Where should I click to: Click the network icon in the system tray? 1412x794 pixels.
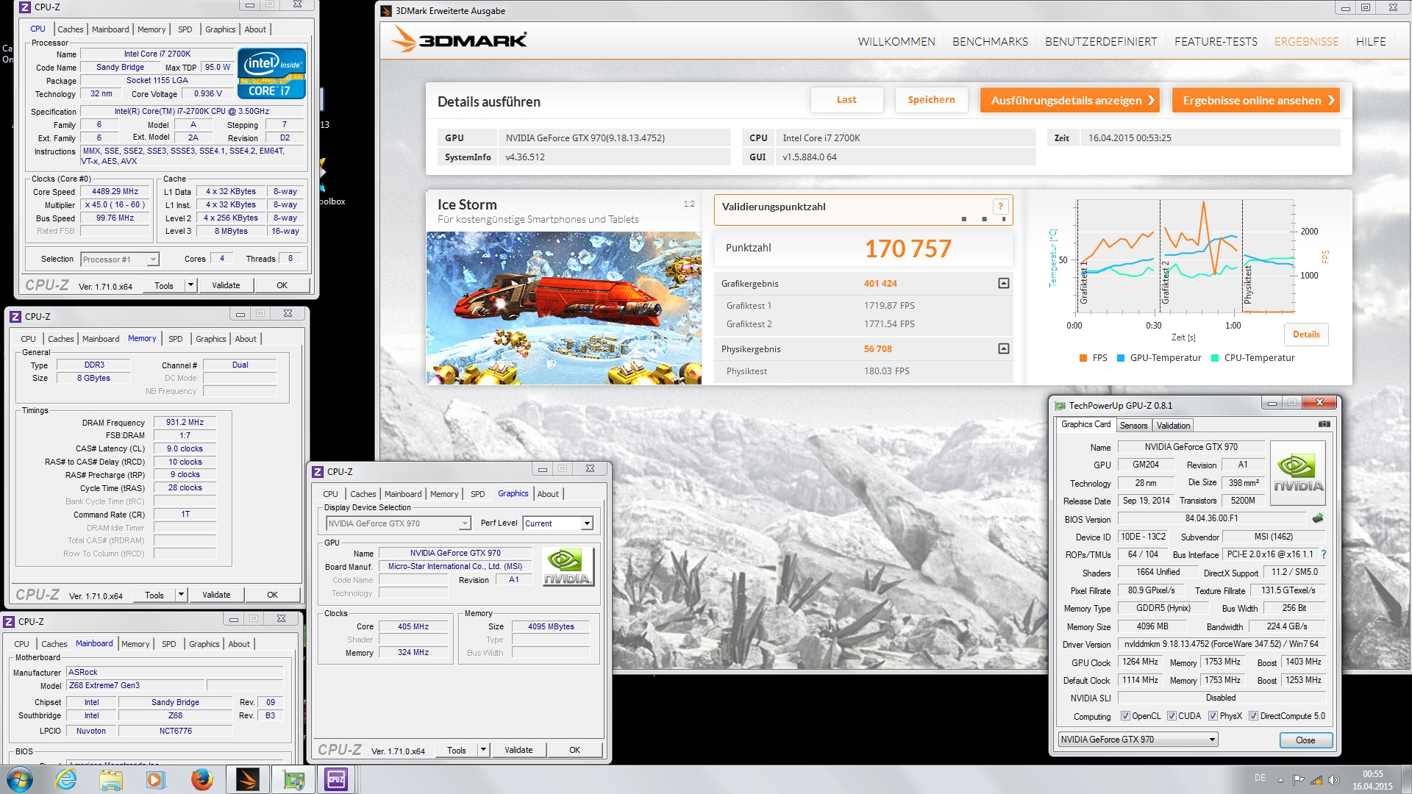(x=1316, y=780)
